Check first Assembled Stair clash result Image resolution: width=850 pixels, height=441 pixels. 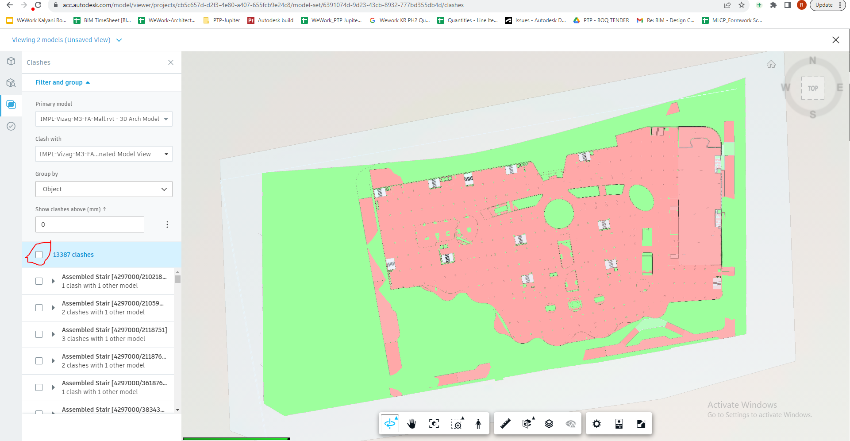(38, 281)
